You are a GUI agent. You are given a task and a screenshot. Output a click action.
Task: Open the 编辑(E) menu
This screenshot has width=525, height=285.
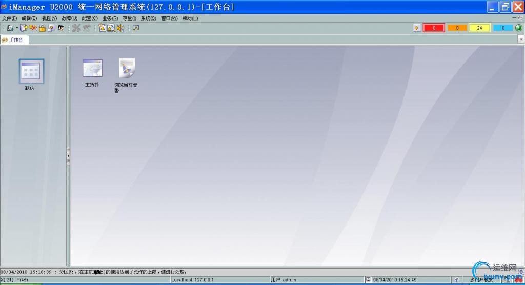(29, 18)
